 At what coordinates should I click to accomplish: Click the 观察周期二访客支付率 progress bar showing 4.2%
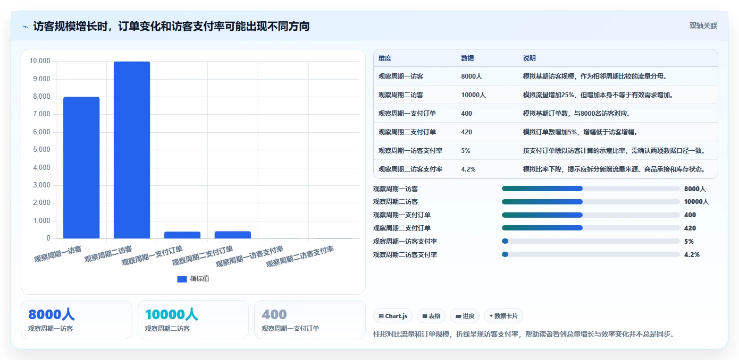pyautogui.click(x=591, y=254)
